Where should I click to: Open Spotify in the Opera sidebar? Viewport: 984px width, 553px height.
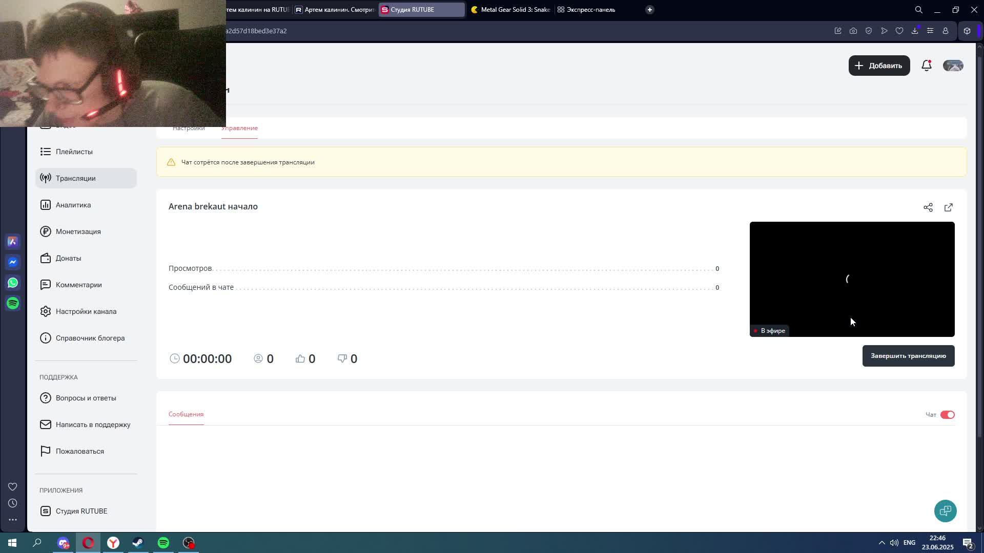[x=13, y=303]
